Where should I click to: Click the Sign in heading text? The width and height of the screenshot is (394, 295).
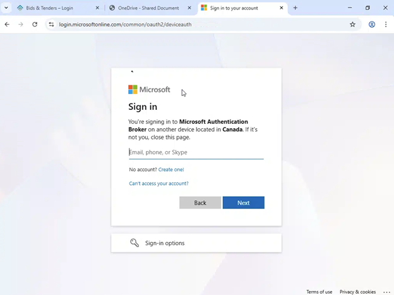coord(143,107)
